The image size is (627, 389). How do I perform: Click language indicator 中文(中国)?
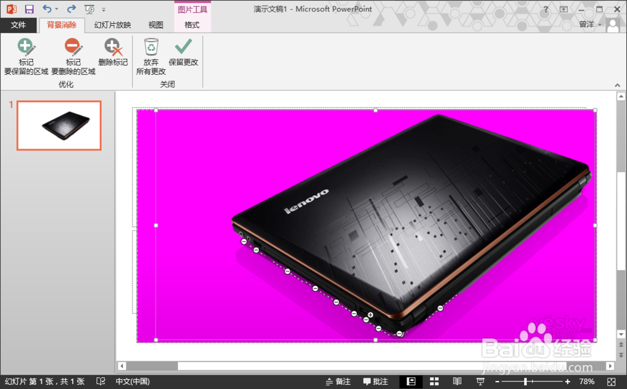tap(133, 381)
